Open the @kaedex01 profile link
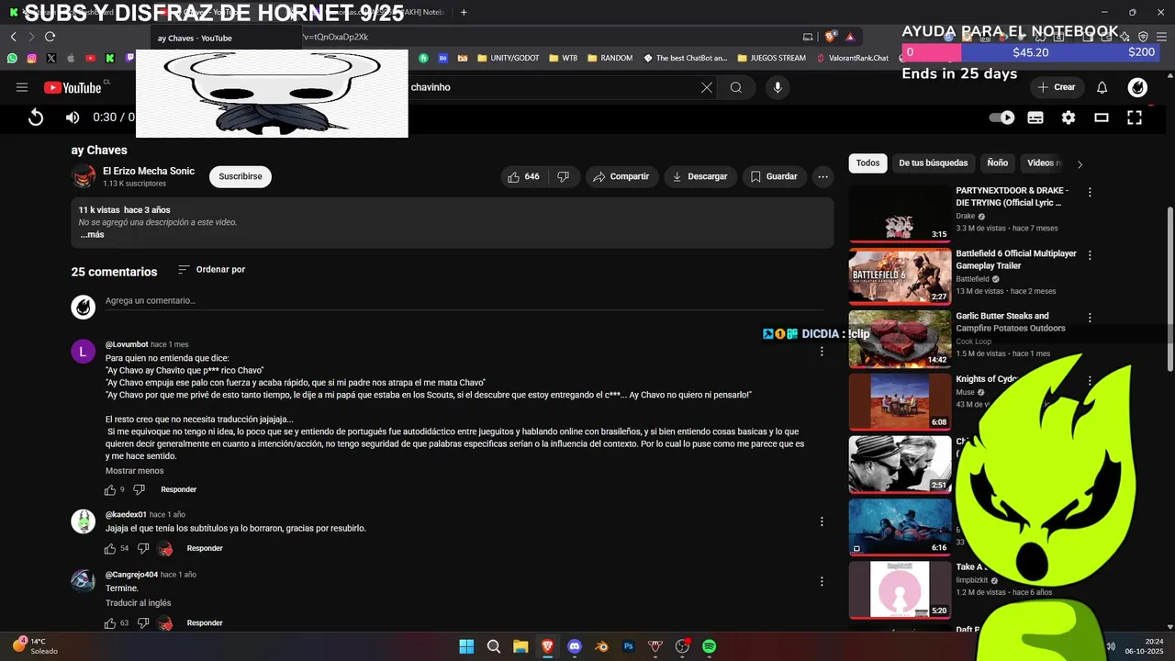 126,515
